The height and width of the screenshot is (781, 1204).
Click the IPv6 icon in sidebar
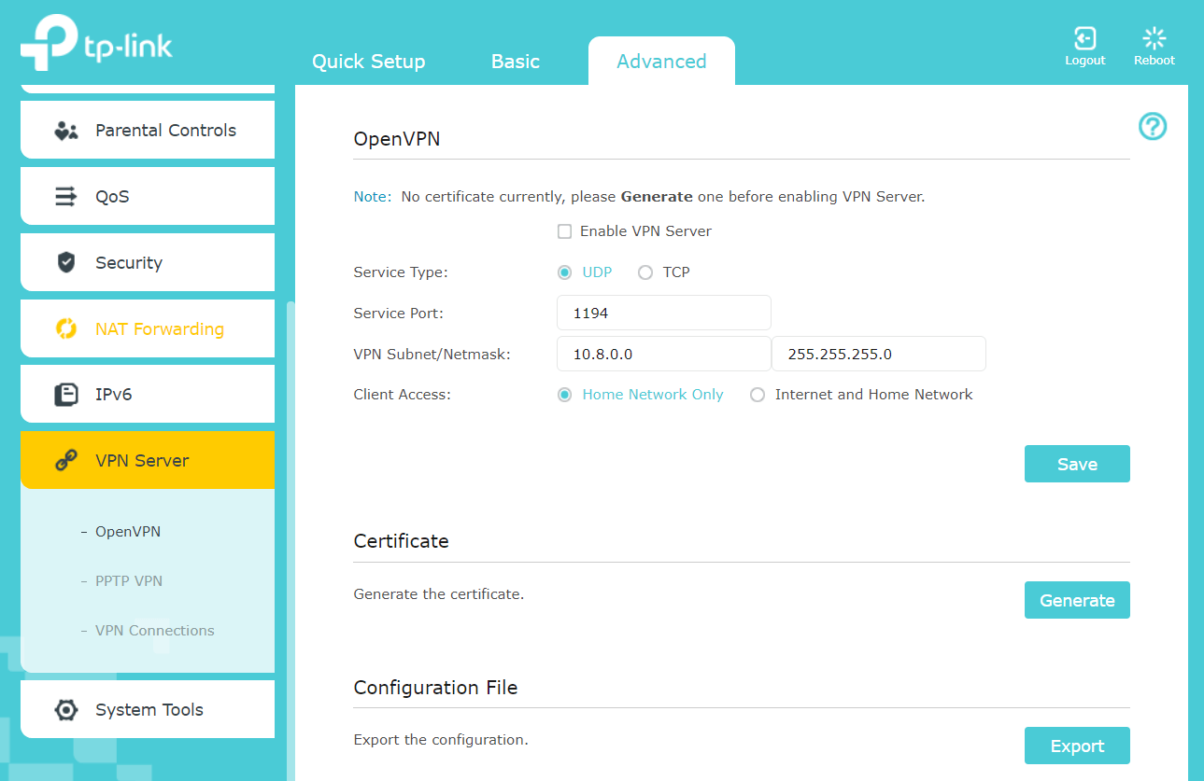[x=66, y=395]
